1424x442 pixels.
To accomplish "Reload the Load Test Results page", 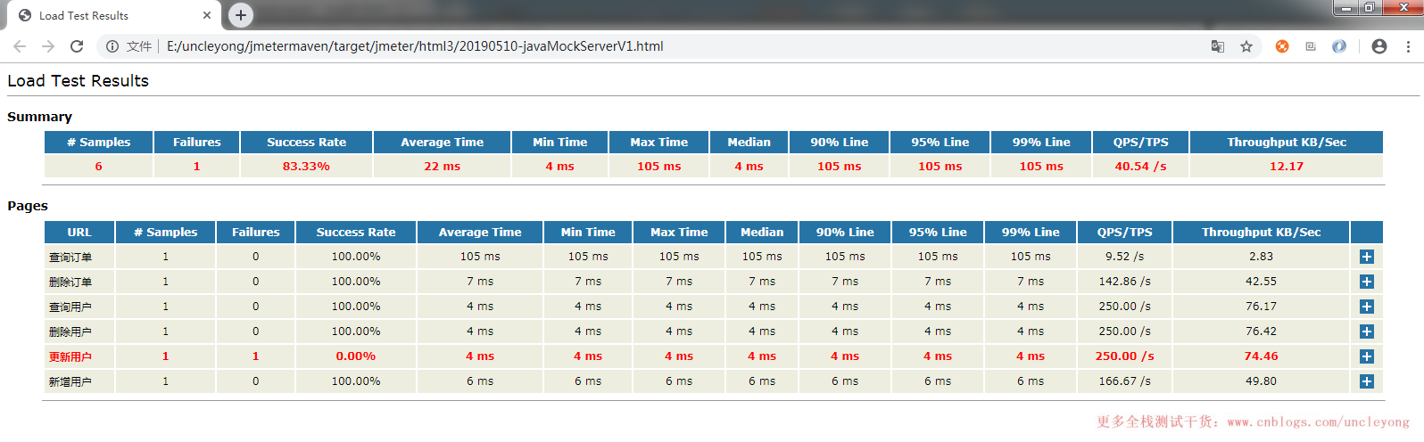I will point(77,46).
